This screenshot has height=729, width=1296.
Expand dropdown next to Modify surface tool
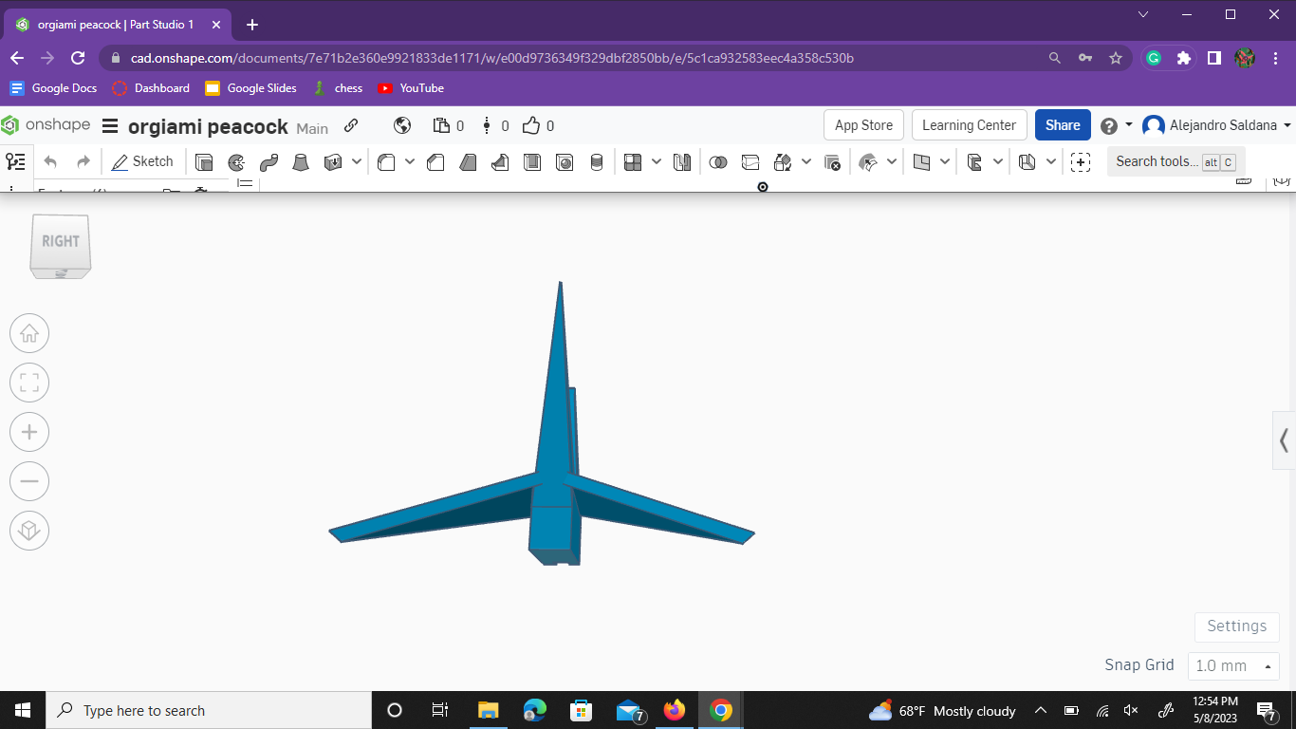coord(892,162)
